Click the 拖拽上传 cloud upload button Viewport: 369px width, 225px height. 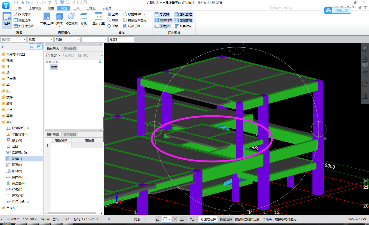(x=337, y=10)
